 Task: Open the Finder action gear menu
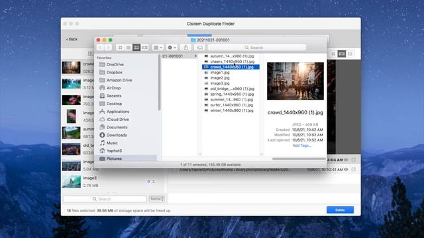172,48
